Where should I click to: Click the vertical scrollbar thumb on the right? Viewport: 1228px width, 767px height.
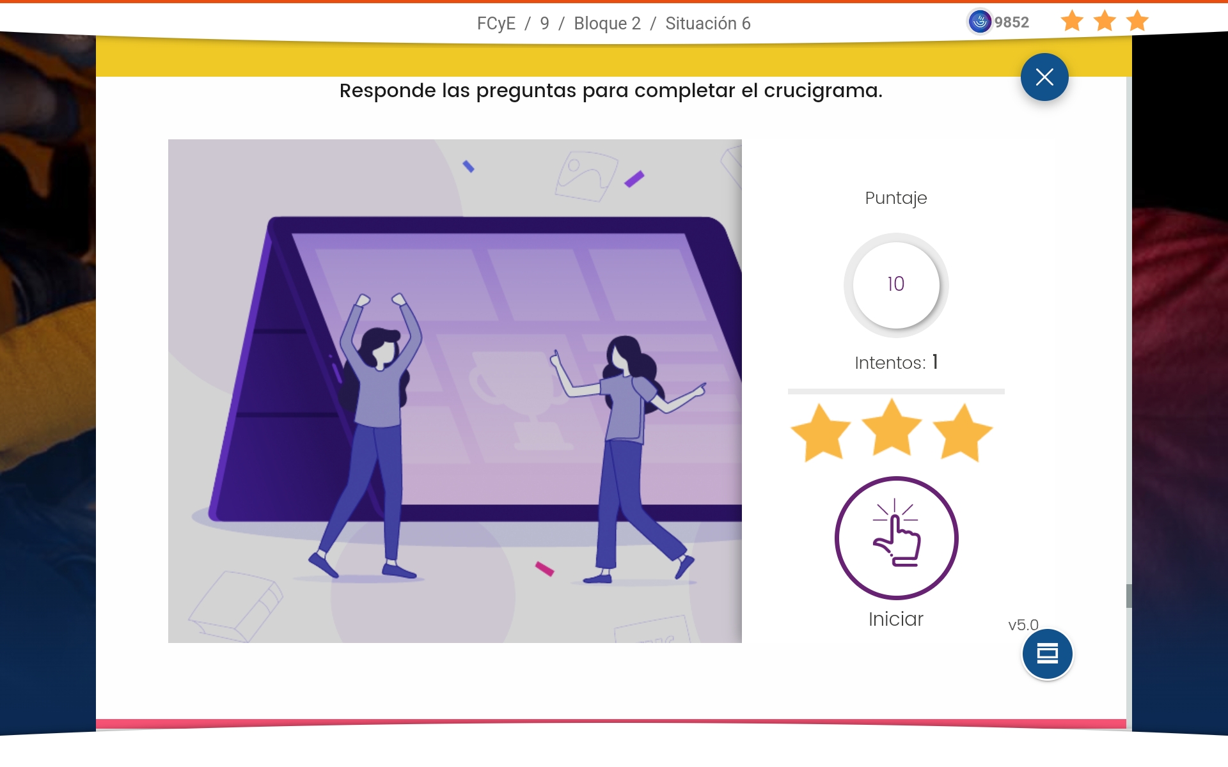pyautogui.click(x=1129, y=596)
